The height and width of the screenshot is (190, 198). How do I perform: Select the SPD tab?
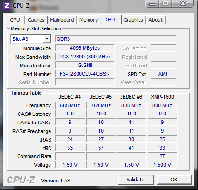click(110, 19)
